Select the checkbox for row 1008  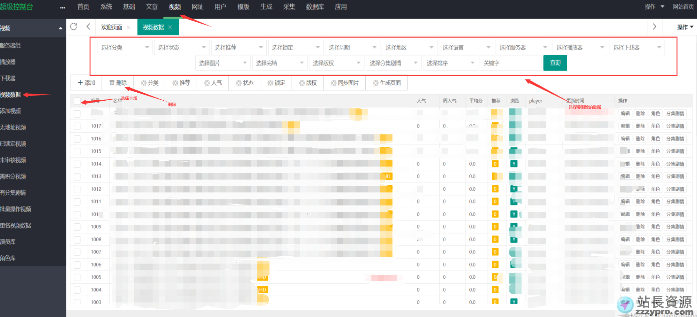point(77,240)
